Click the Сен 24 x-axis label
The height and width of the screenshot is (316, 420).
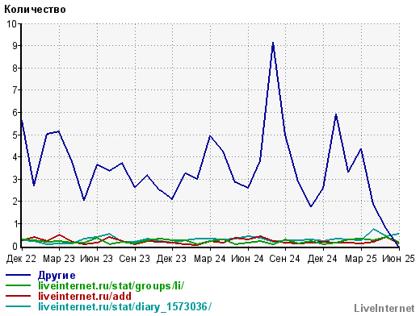[x=285, y=259]
